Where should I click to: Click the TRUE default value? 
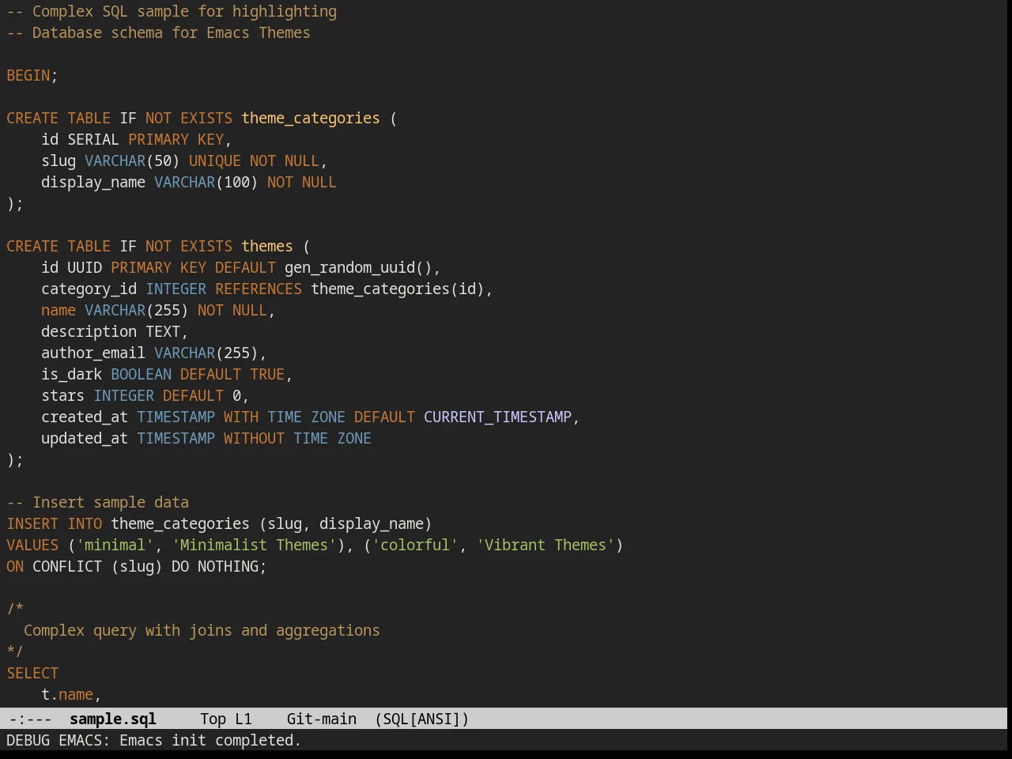pyautogui.click(x=267, y=374)
